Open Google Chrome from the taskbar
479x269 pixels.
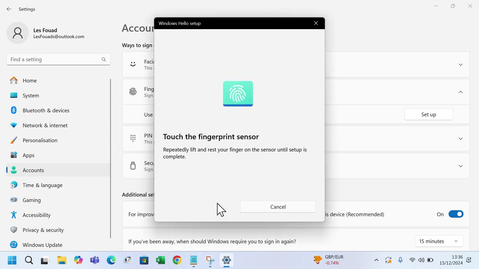pos(177,260)
